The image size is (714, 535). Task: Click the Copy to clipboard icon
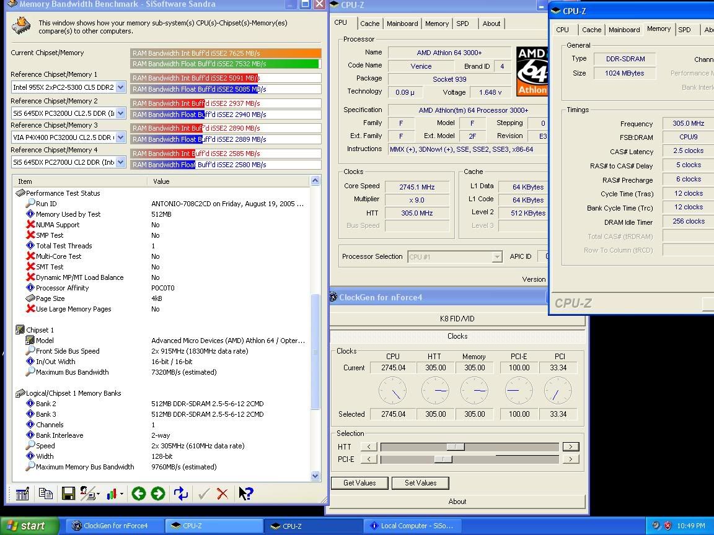click(45, 494)
